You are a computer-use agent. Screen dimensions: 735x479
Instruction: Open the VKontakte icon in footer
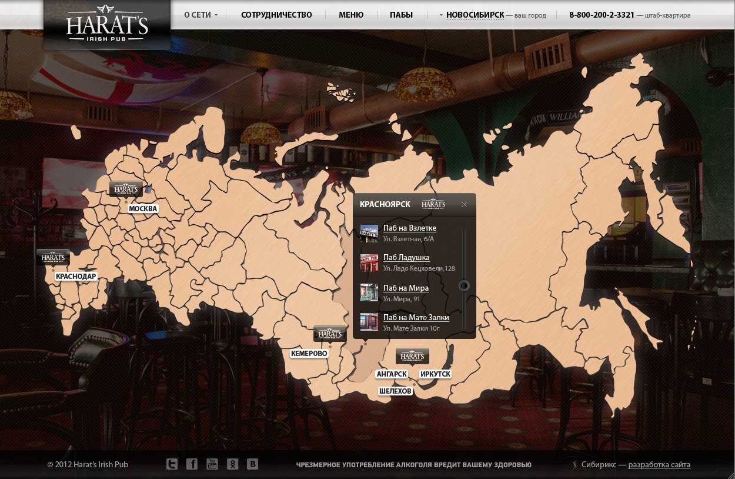coord(252,464)
